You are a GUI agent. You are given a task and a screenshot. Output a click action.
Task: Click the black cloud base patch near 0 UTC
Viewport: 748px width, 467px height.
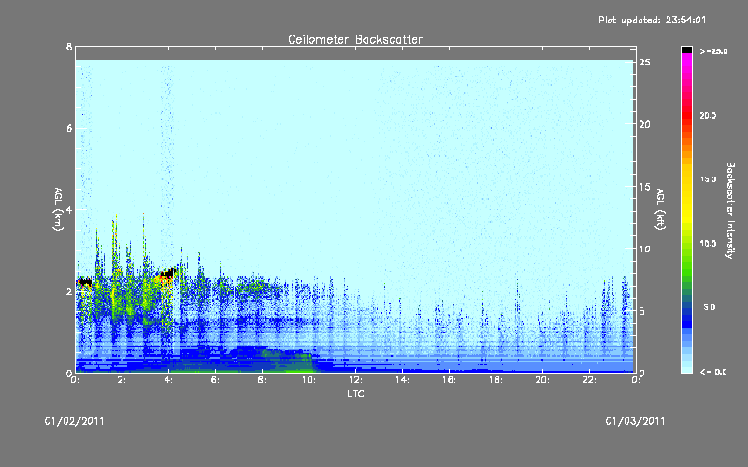(x=85, y=282)
